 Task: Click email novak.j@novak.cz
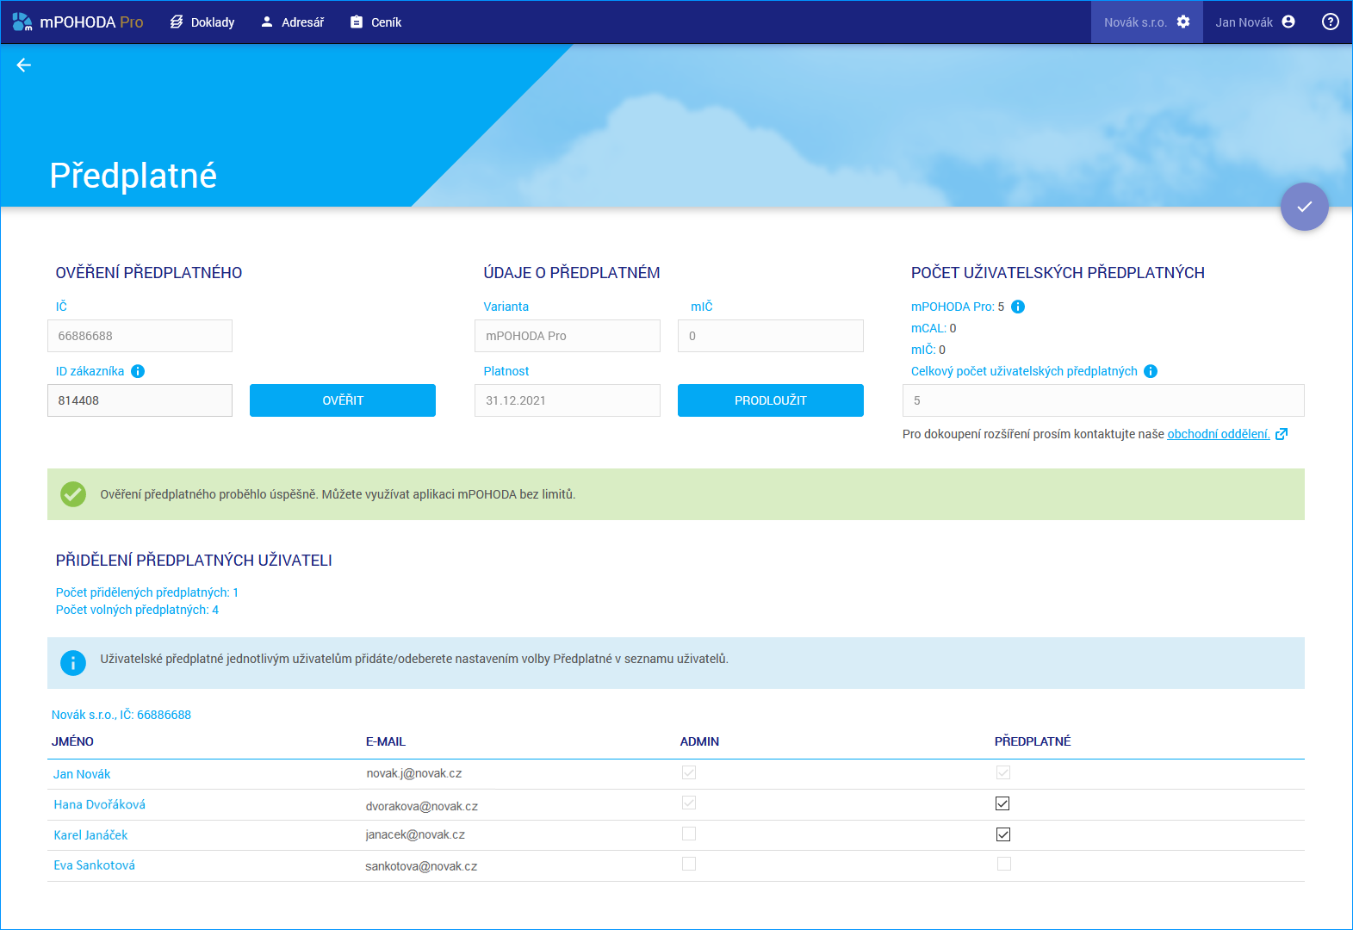414,773
